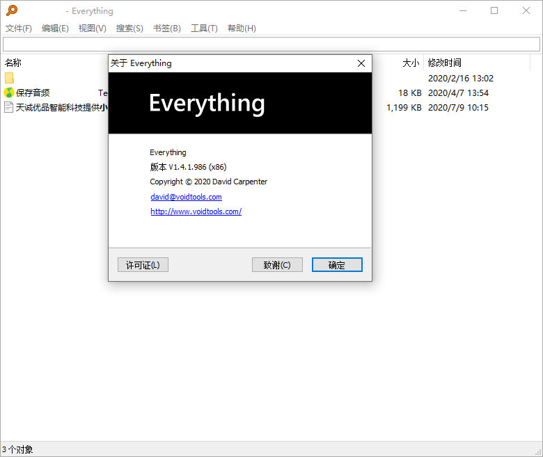
Task: Click the version text V1.4.1.986 (x86)
Action: click(198, 167)
